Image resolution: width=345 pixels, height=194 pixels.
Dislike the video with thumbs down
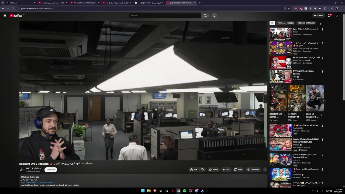[x=202, y=170]
